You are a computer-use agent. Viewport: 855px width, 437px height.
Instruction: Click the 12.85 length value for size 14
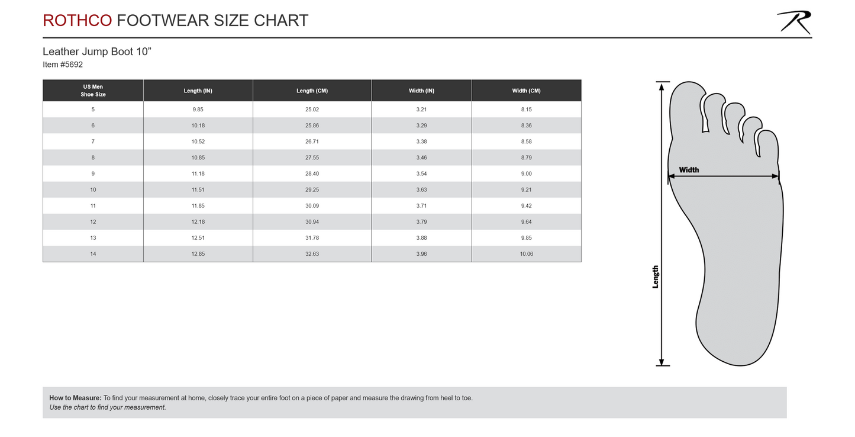click(x=198, y=253)
